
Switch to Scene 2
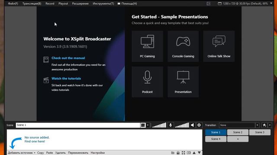(x=238, y=132)
